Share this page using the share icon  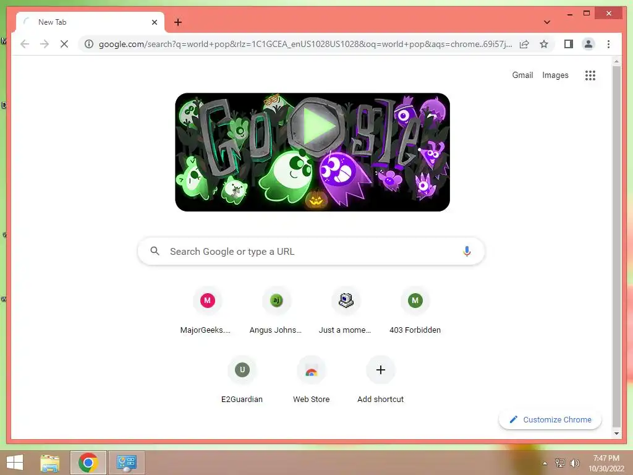click(524, 44)
